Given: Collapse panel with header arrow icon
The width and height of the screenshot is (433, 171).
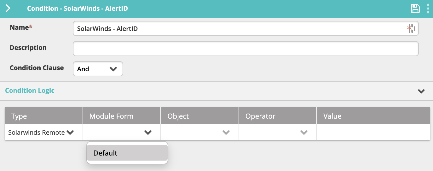Looking at the screenshot, I should coord(8,9).
